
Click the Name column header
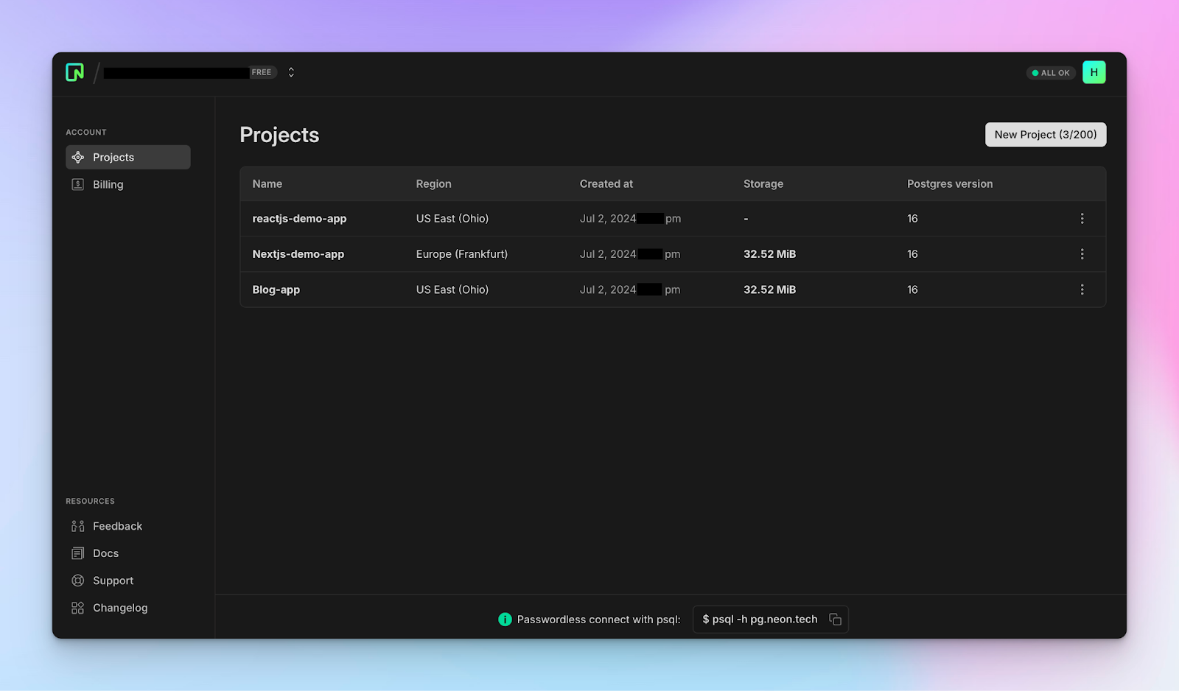coord(267,184)
